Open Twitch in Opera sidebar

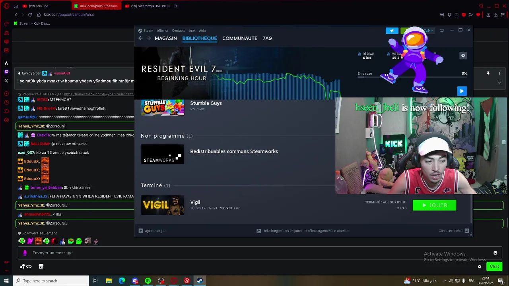6,72
